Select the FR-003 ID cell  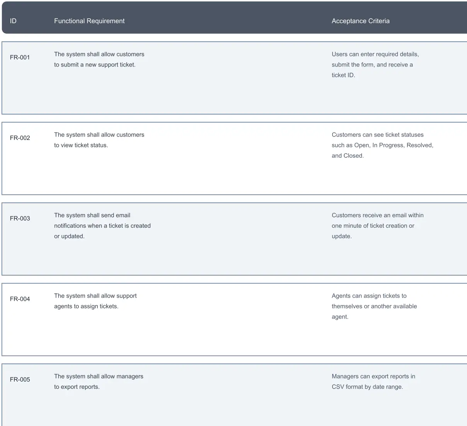tap(20, 218)
